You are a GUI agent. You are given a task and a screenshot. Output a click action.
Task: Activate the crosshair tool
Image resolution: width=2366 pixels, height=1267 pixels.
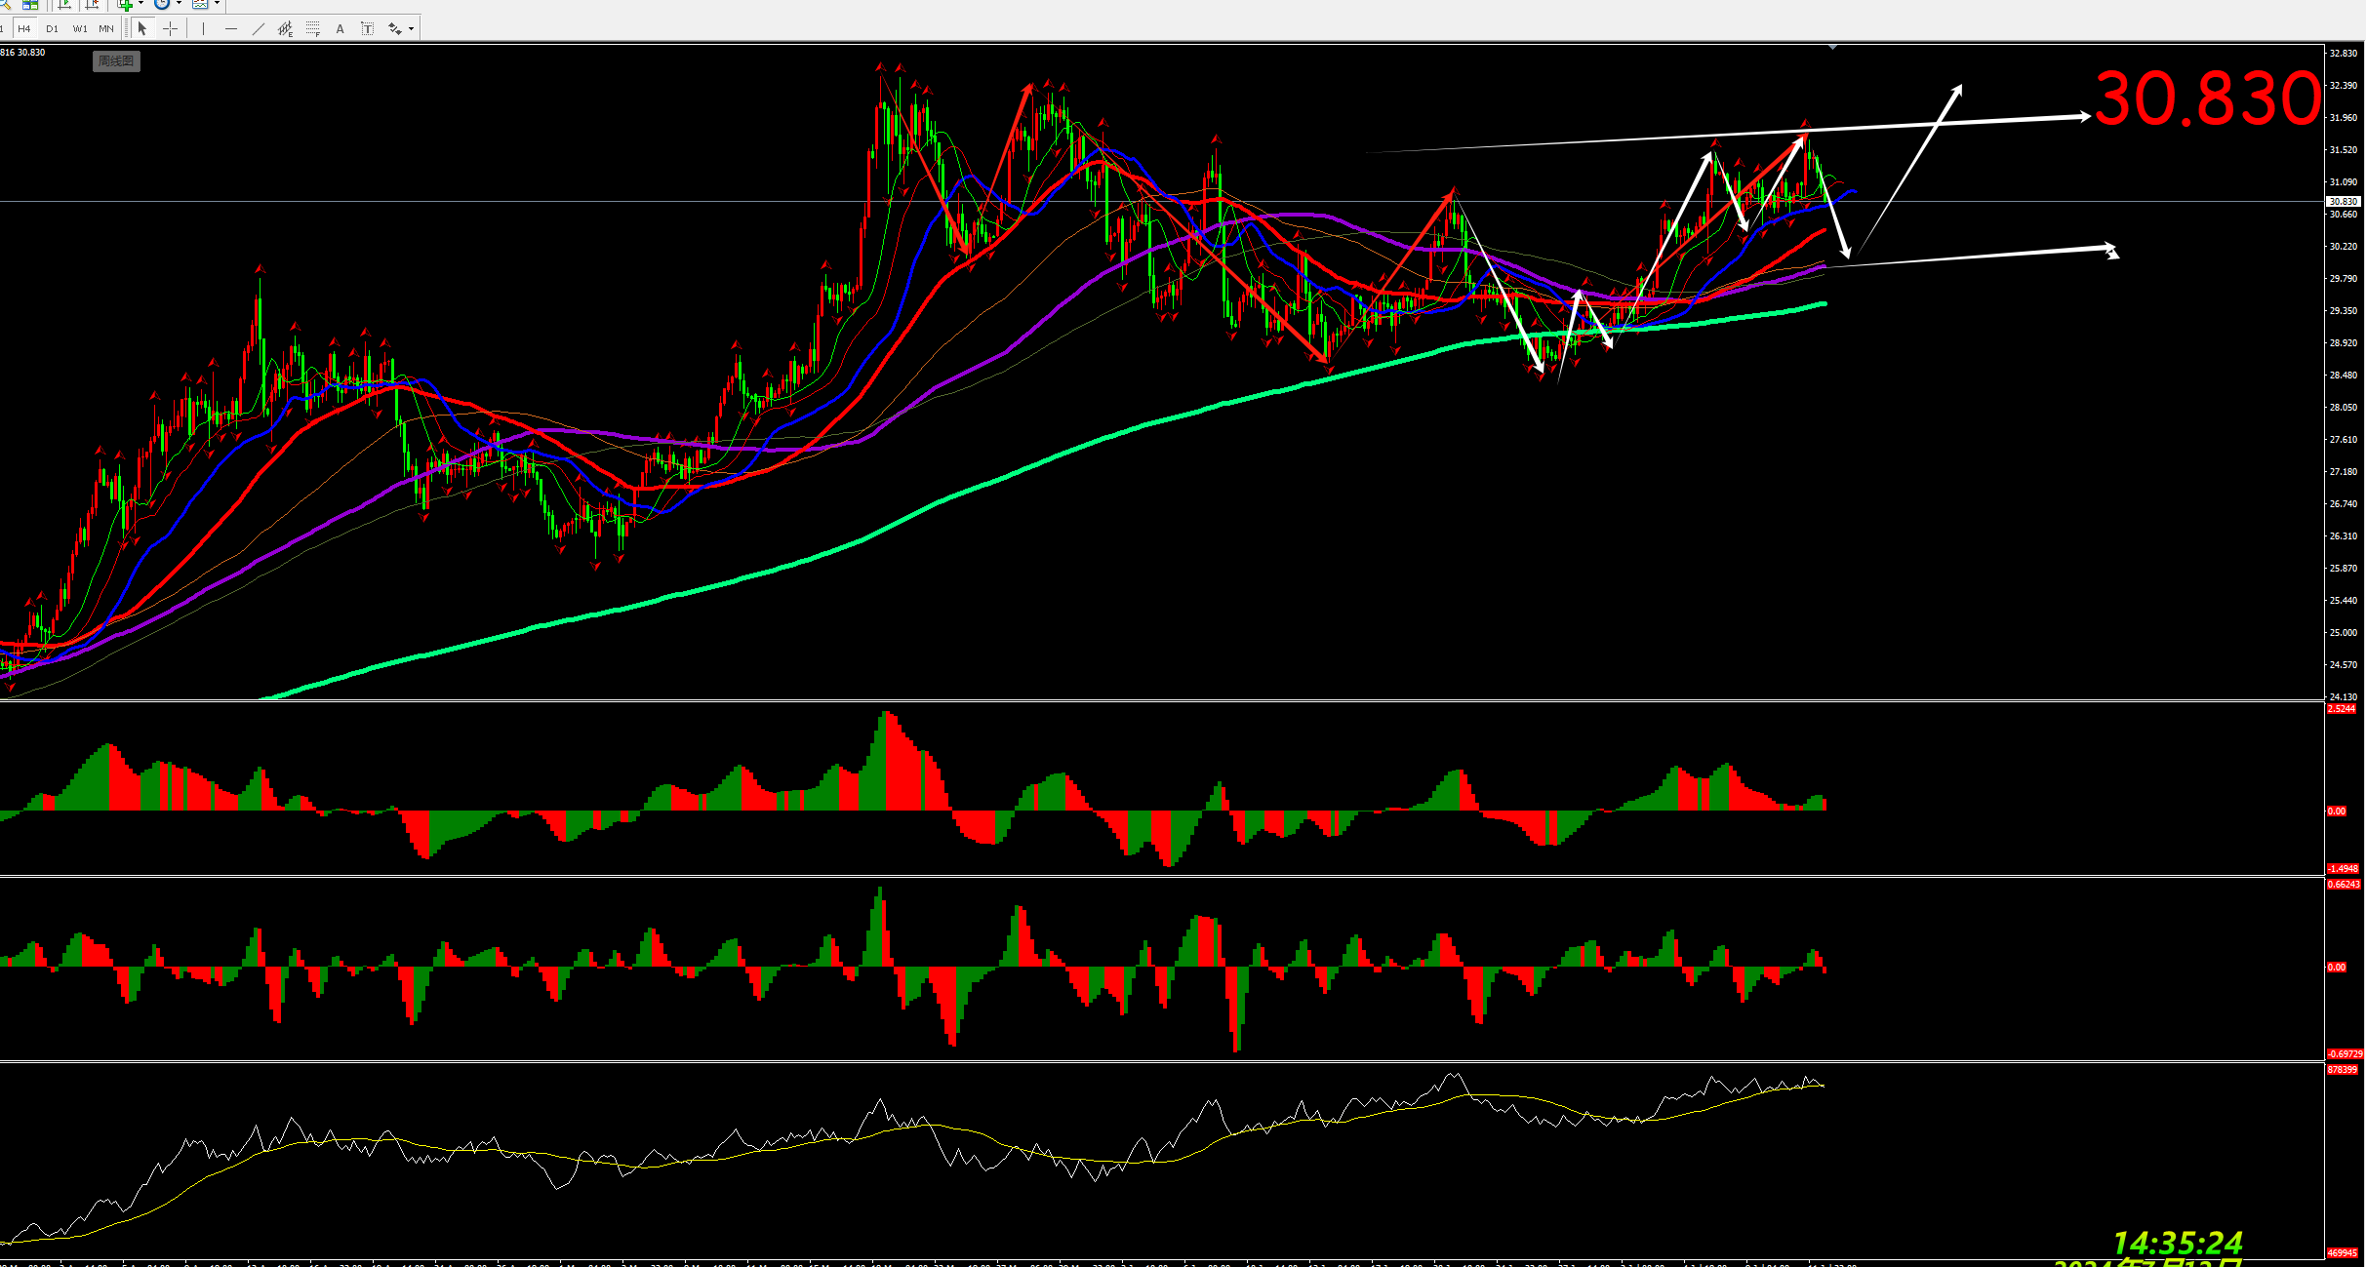click(170, 28)
